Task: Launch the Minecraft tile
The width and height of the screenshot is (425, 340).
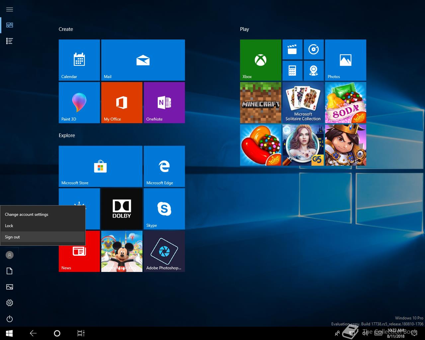Action: [261, 103]
